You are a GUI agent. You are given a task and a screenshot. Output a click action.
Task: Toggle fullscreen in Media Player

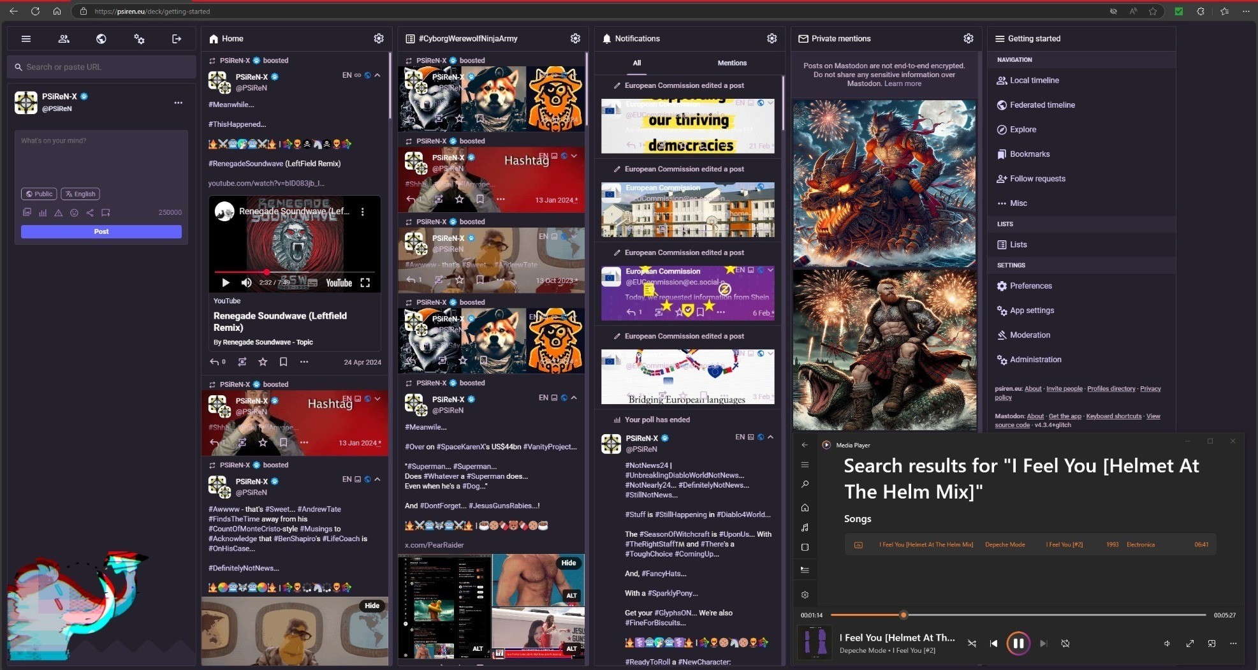(1190, 643)
